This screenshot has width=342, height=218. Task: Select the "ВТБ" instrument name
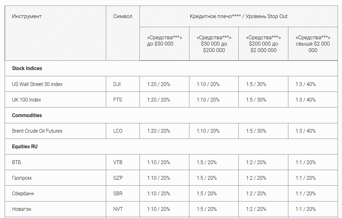17,163
